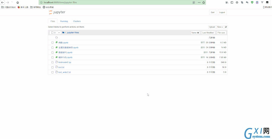This screenshot has width=272, height=139.
Task: Open text.txt file
Action: 61,67
